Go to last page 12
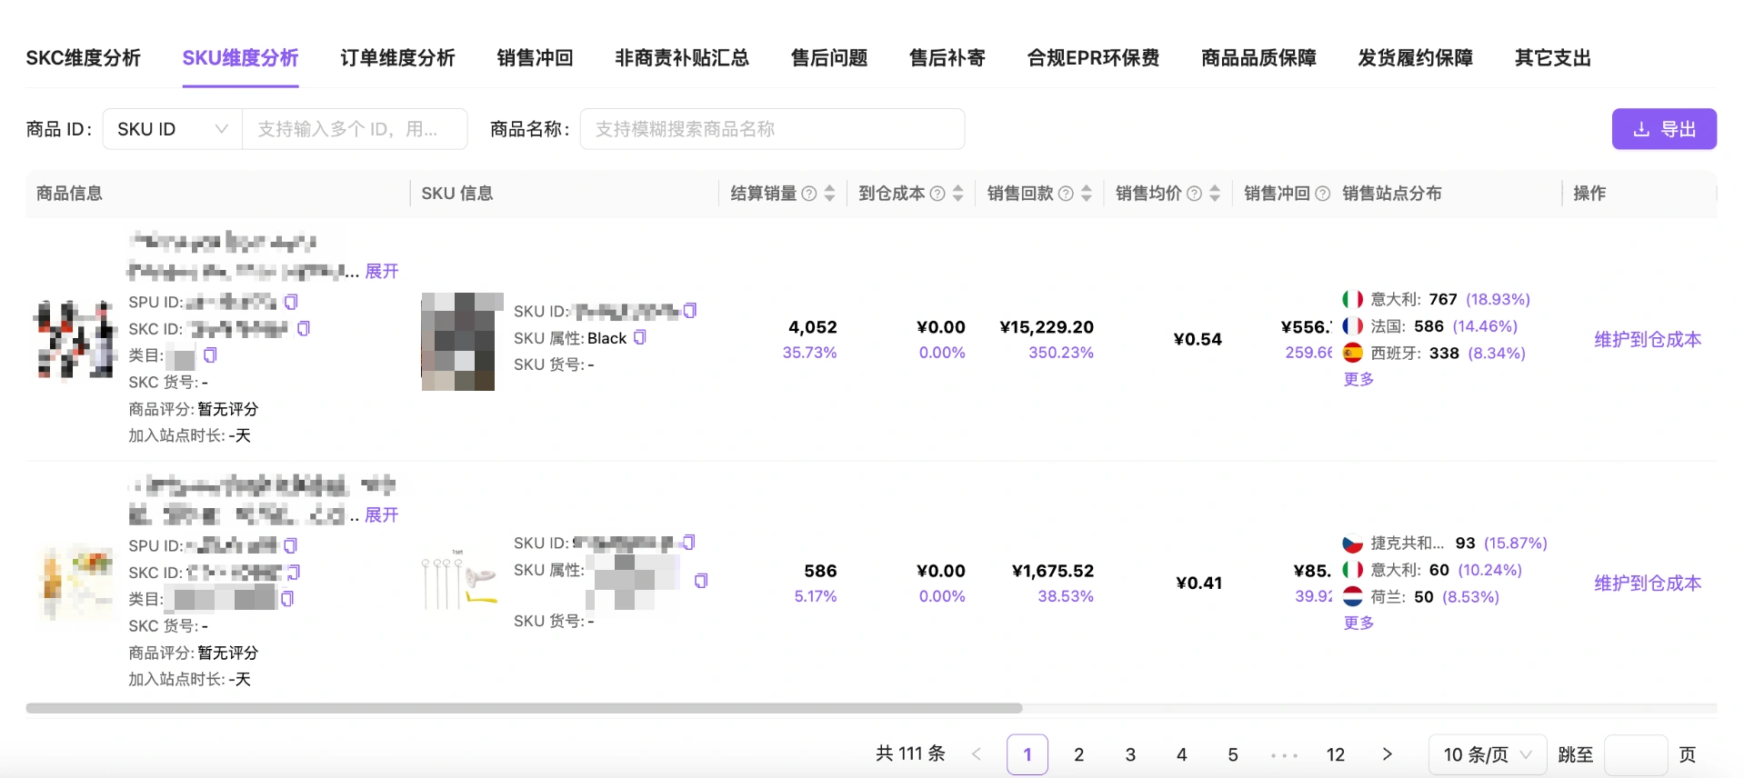The image size is (1744, 778). click(1336, 754)
